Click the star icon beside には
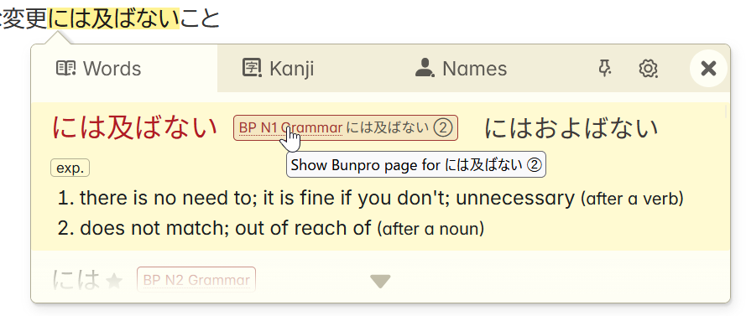This screenshot has width=746, height=316. 114,282
